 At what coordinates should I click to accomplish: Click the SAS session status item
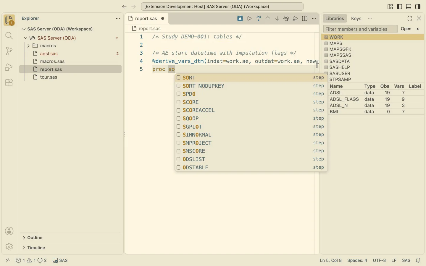tap(60, 260)
